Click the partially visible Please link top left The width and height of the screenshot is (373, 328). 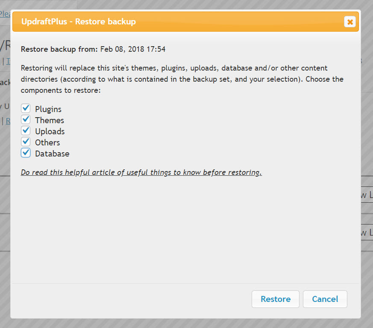click(x=6, y=14)
